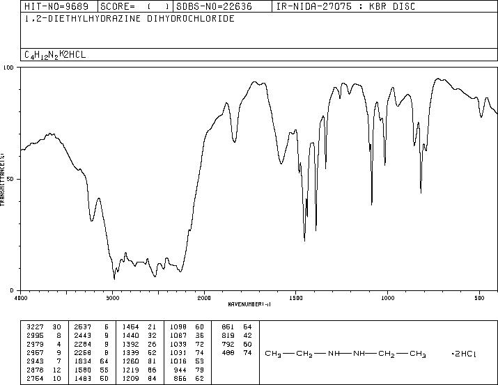Click the 1500 wavenumber axis label
This screenshot has width=498, height=385.
[296, 298]
